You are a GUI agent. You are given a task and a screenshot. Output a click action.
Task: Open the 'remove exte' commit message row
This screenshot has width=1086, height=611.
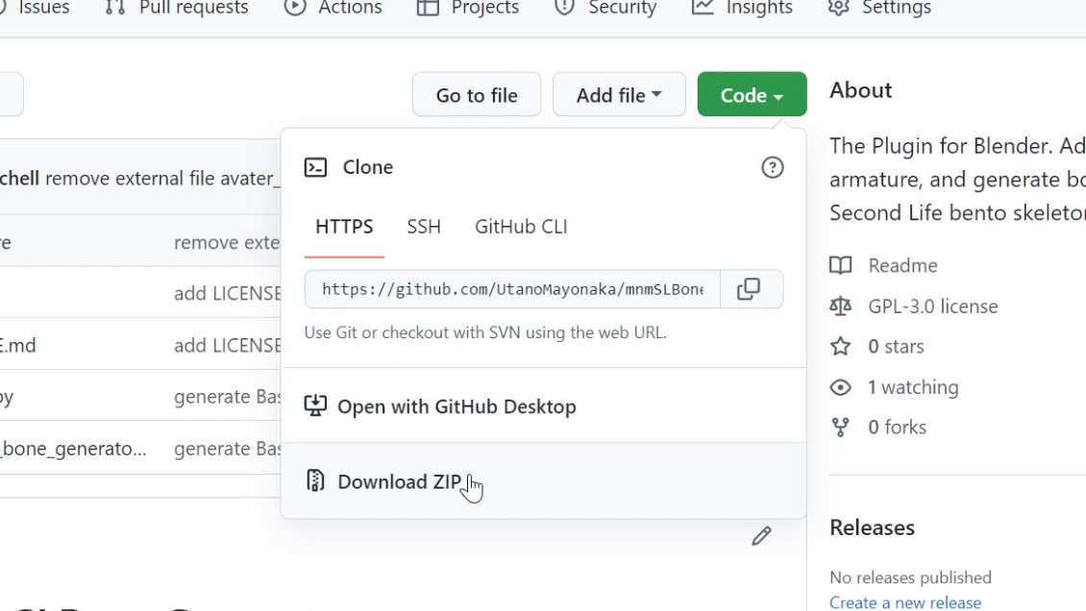tap(227, 243)
